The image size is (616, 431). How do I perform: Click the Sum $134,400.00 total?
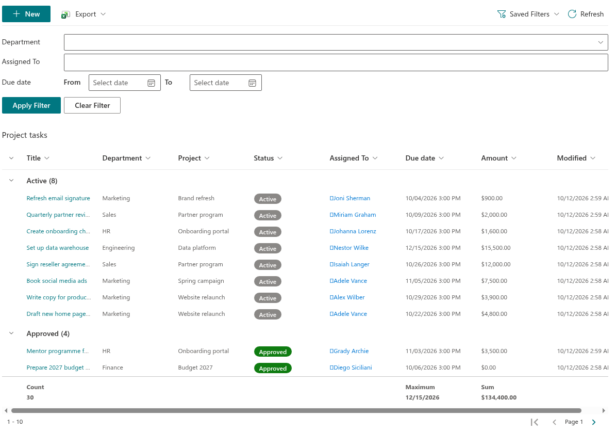(499, 397)
